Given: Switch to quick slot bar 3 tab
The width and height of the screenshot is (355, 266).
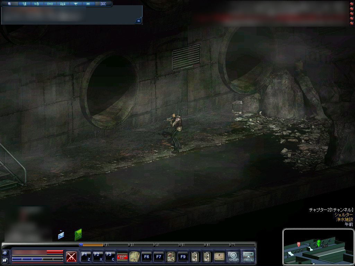Looking at the screenshot, I should point(142,245).
